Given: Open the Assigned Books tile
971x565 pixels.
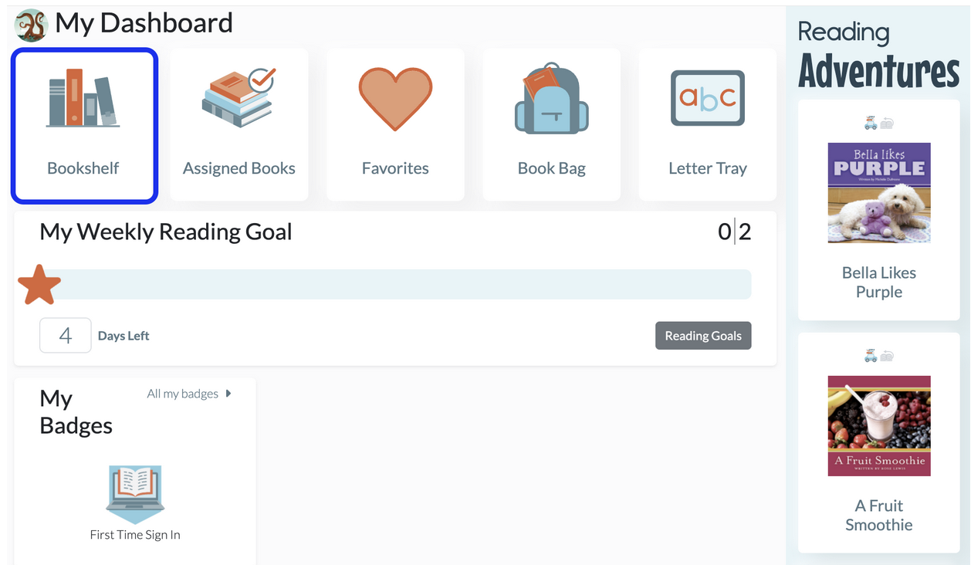Looking at the screenshot, I should tap(239, 125).
